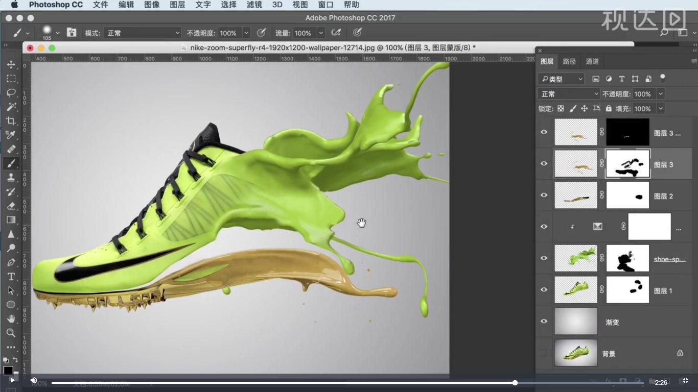Select the Ellipse shape tool
Image resolution: width=698 pixels, height=392 pixels.
pyautogui.click(x=11, y=305)
